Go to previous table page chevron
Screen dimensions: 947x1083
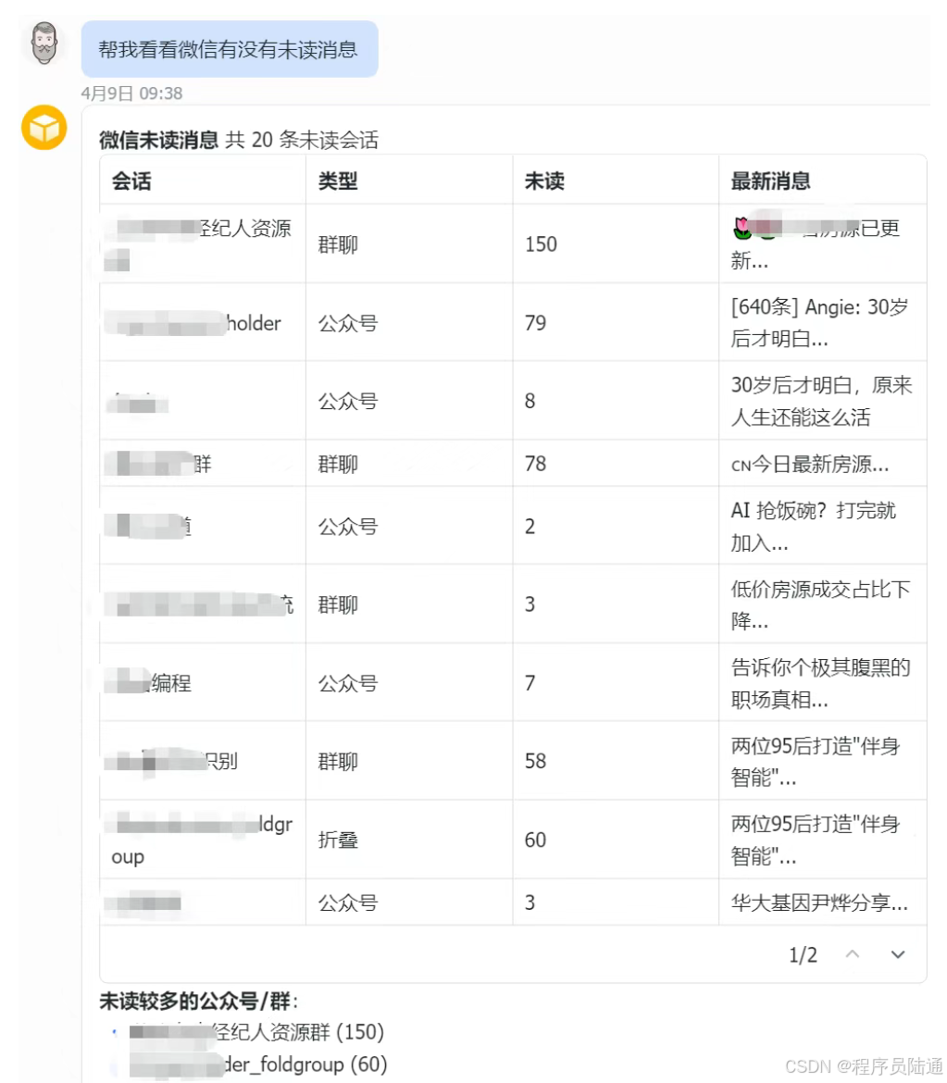[853, 954]
